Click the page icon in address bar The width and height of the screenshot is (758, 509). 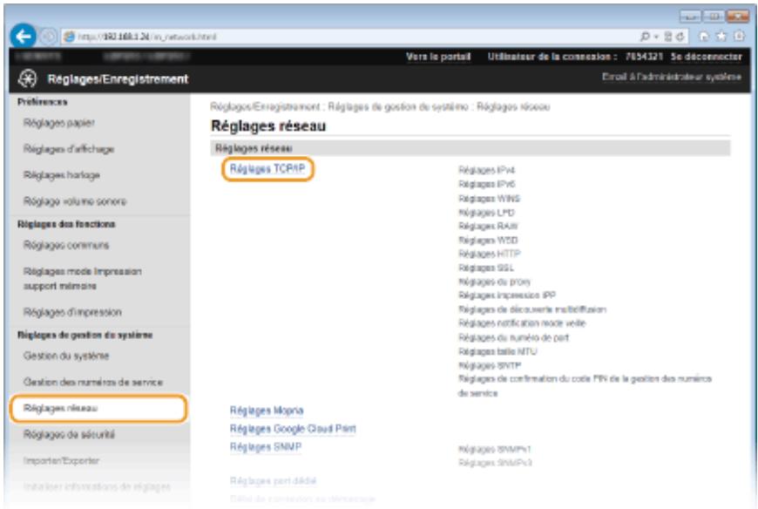69,37
